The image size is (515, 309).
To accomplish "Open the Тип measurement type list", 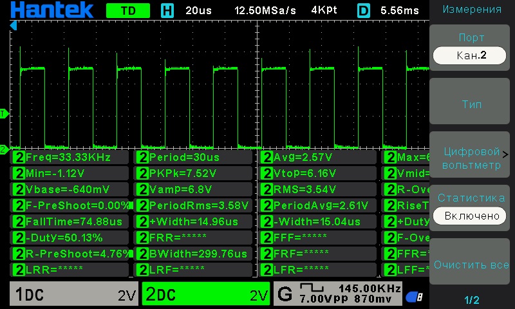I will point(471,104).
